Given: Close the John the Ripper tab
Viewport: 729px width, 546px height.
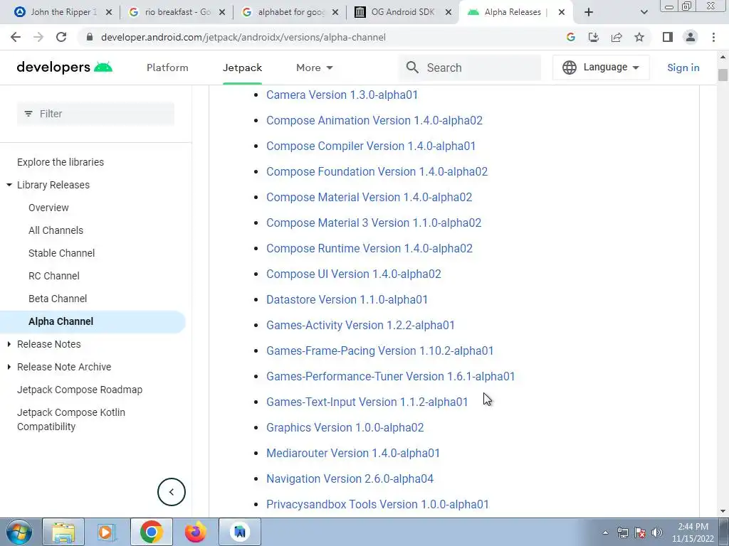Looking at the screenshot, I should pos(109,12).
